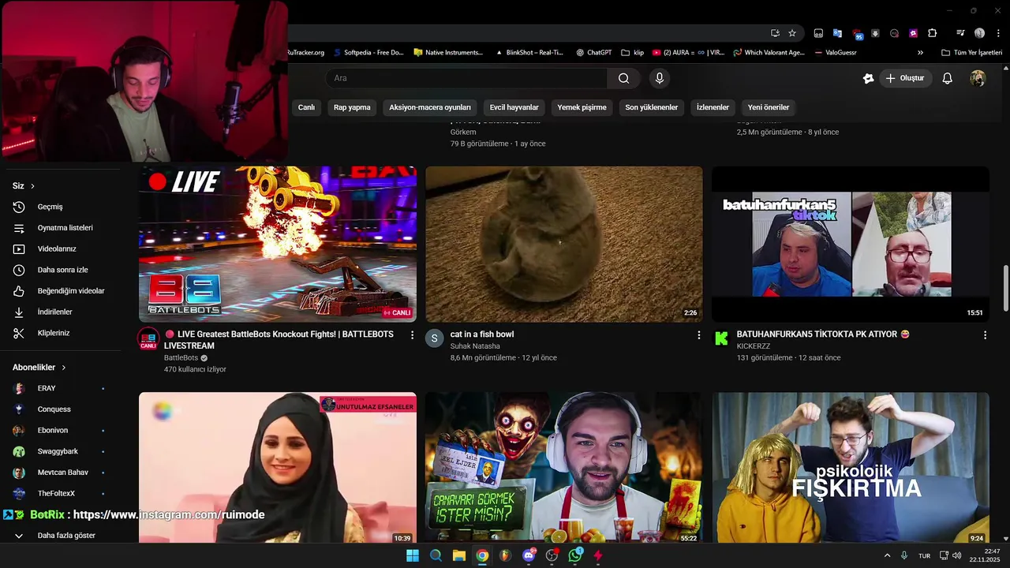The image size is (1010, 568).
Task: Click the page vertical scrollbar thumb
Action: 1005,289
